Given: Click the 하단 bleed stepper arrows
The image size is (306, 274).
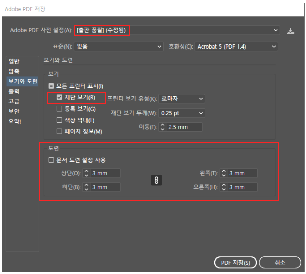Looking at the screenshot, I should tap(86, 187).
